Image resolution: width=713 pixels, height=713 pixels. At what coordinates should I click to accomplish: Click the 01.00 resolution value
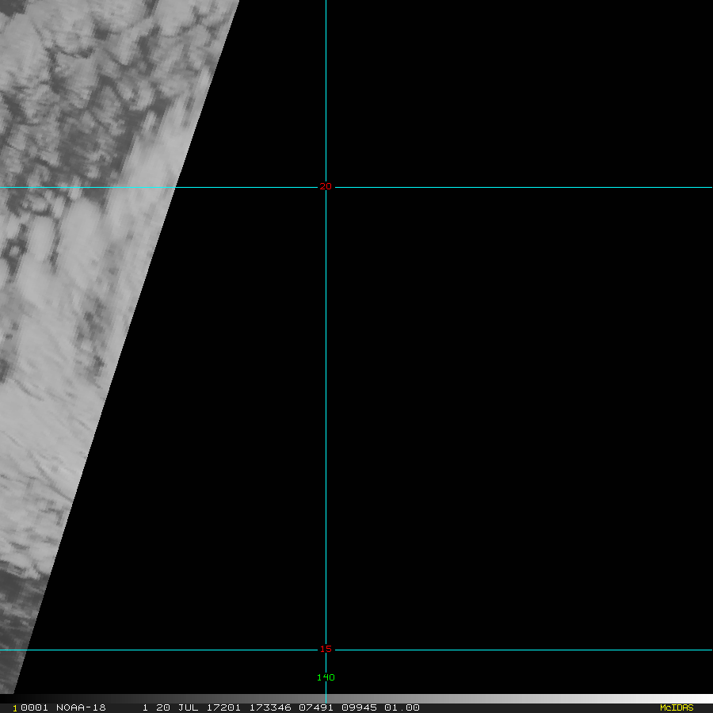pos(402,707)
